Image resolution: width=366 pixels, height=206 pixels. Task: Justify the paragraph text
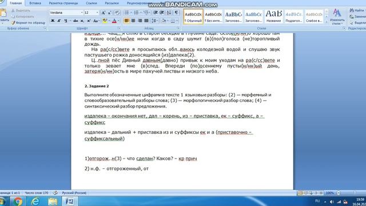(146, 21)
